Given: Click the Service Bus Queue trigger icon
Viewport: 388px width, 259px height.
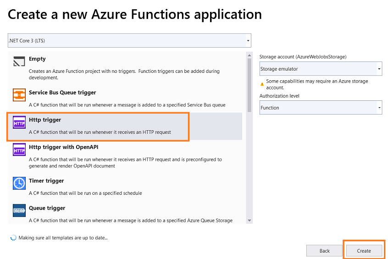Looking at the screenshot, I should tap(19, 95).
